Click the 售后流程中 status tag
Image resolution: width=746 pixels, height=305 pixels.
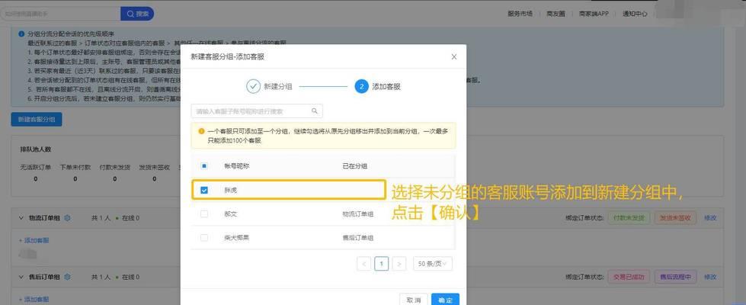pyautogui.click(x=676, y=277)
